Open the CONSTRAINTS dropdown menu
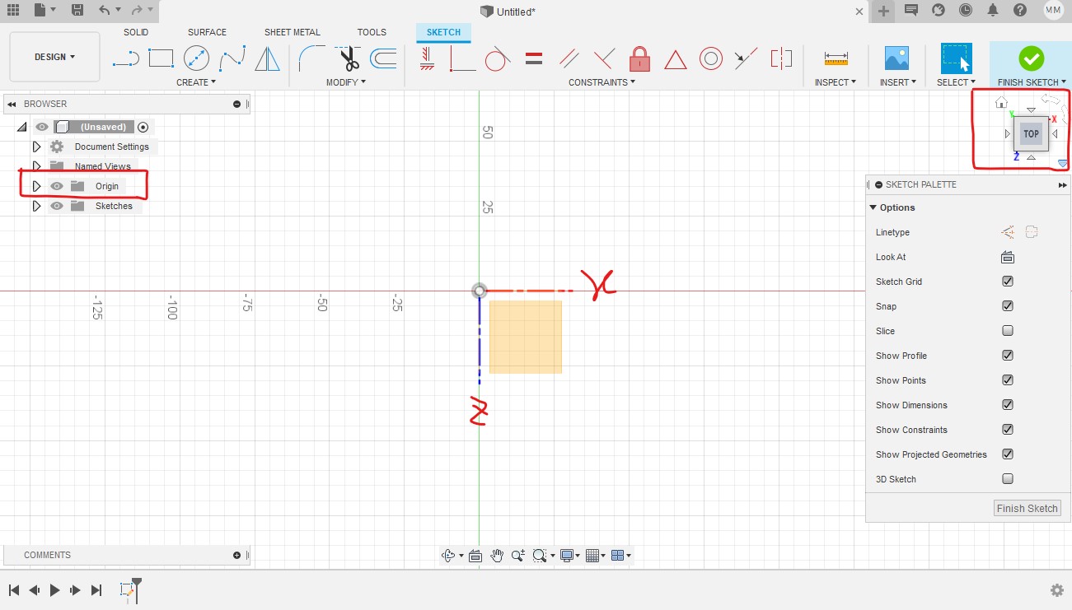The height and width of the screenshot is (610, 1072). pyautogui.click(x=602, y=82)
